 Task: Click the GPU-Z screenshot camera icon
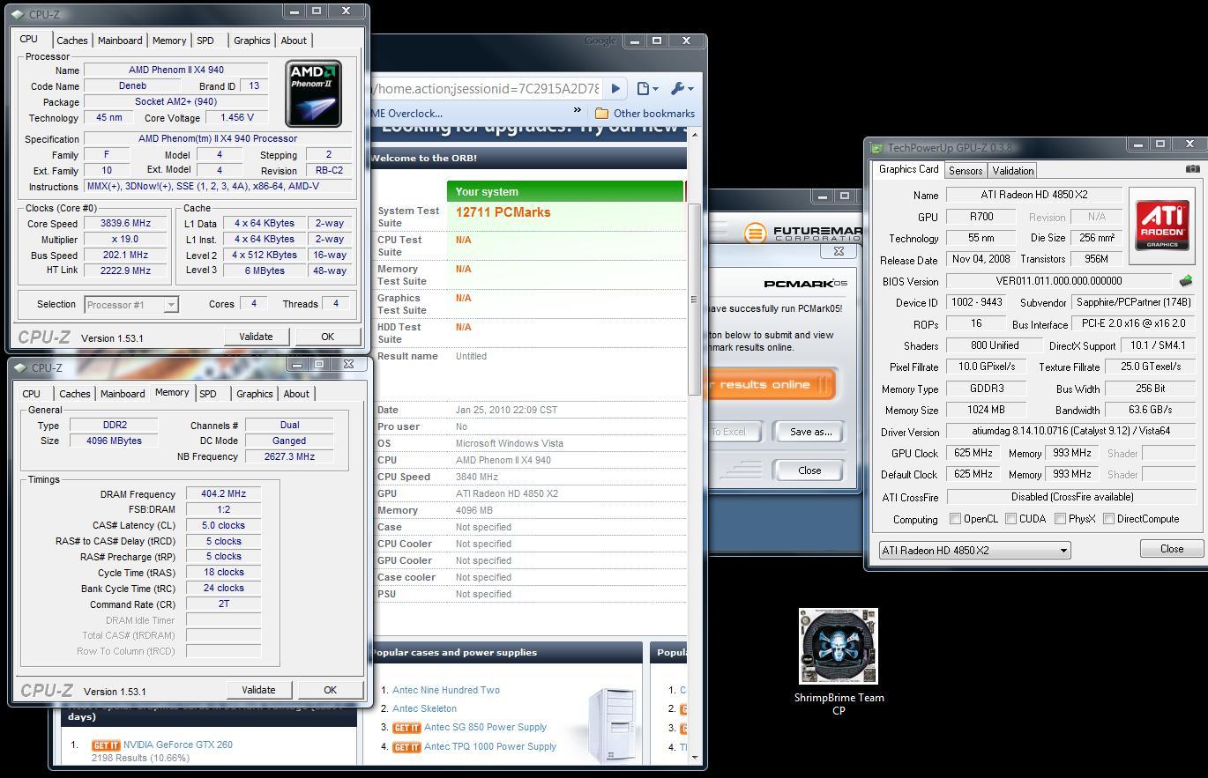coord(1192,169)
